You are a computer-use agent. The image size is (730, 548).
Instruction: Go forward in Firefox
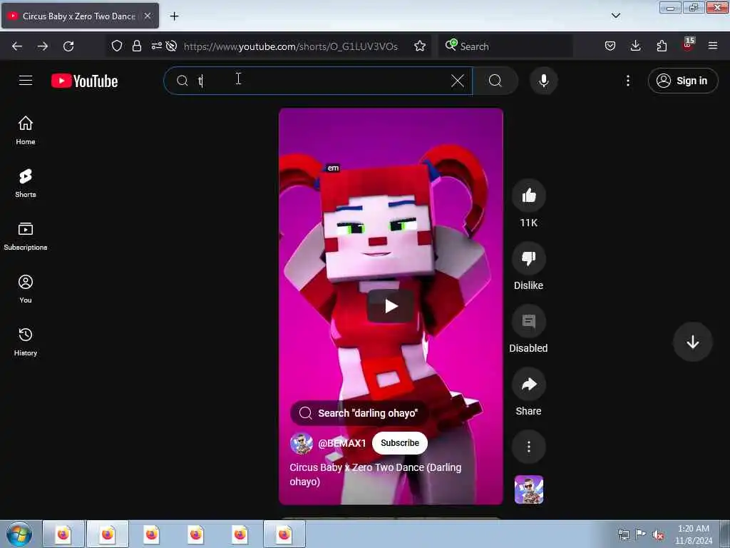43,46
